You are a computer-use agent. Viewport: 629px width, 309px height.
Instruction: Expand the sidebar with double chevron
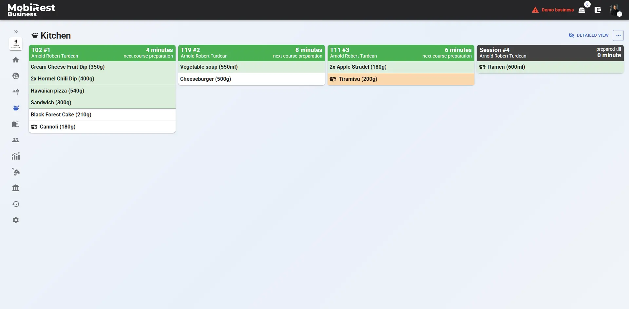(16, 32)
